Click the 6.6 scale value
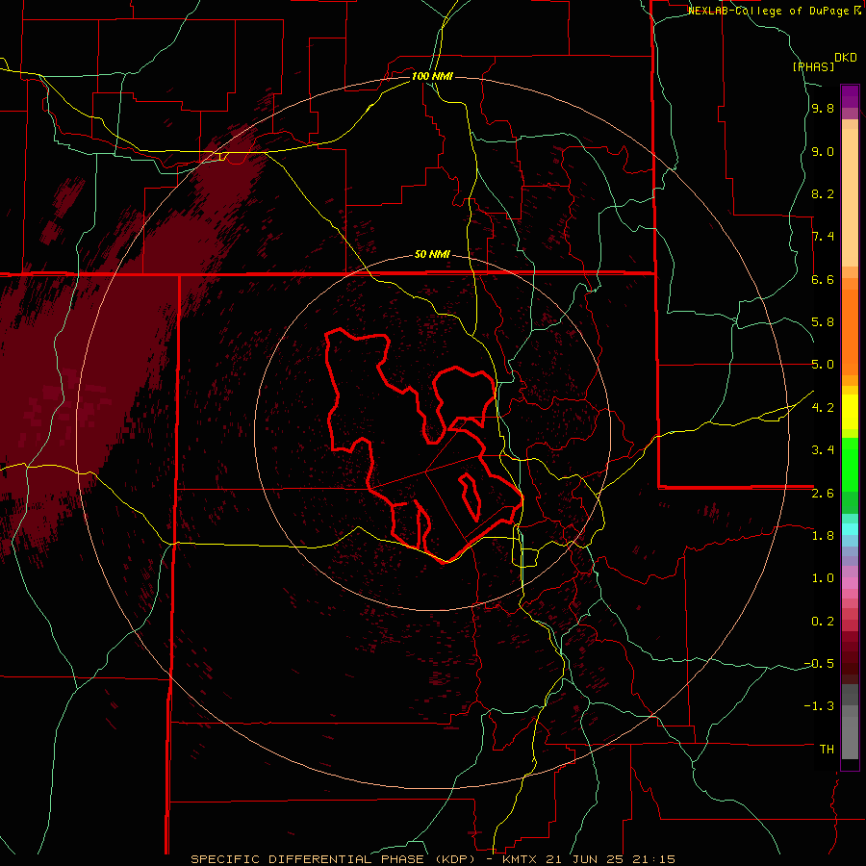This screenshot has width=866, height=866. (823, 280)
